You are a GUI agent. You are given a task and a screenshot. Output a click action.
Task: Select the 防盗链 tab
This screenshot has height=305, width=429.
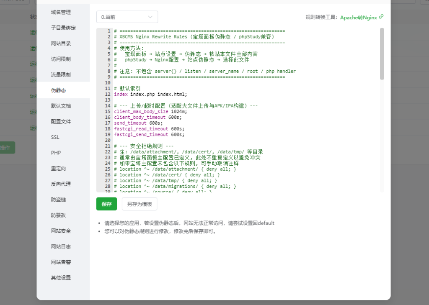coord(58,200)
